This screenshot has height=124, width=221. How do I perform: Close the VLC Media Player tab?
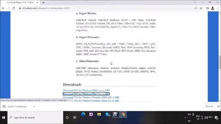(x=37, y=2)
